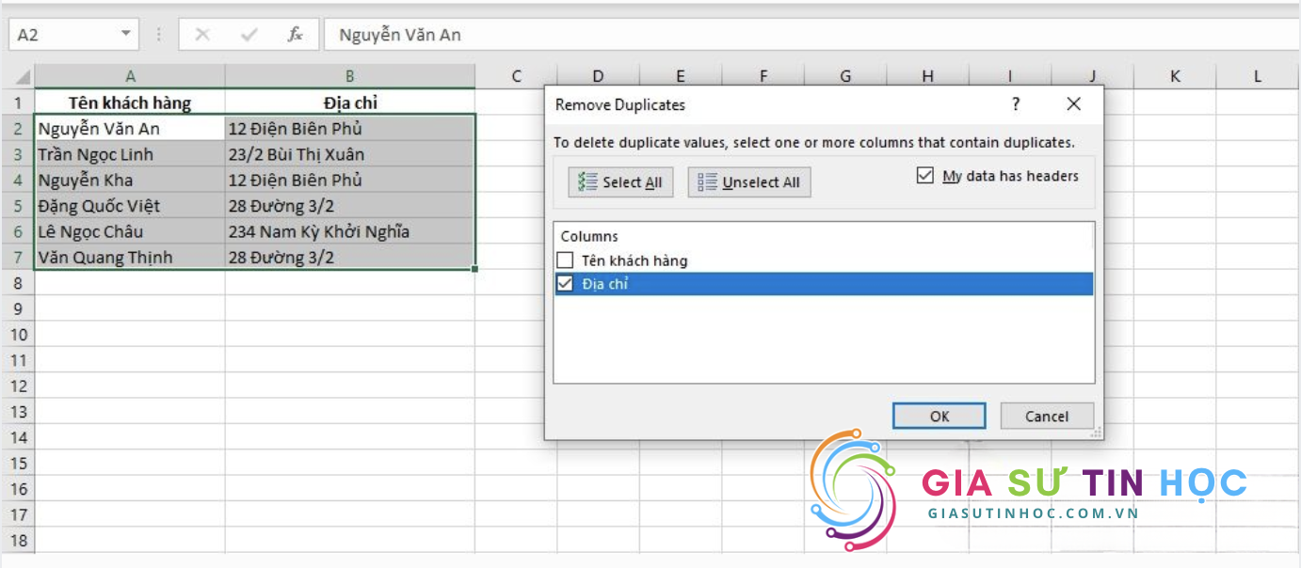The width and height of the screenshot is (1301, 568).
Task: Click cell 234 Nam Kỳ Khởi Nghĩa
Action: [349, 231]
